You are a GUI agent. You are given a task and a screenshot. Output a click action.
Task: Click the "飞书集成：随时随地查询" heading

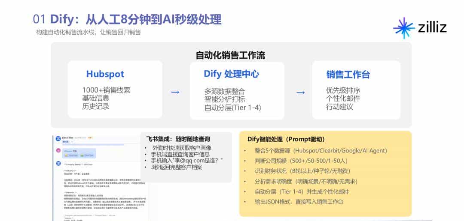(x=178, y=139)
